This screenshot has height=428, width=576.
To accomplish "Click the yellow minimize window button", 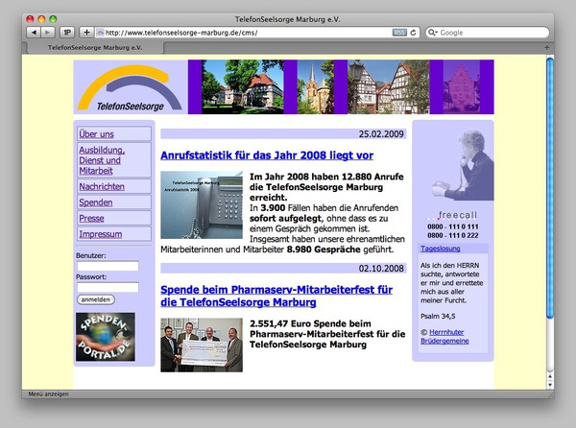I will point(41,19).
